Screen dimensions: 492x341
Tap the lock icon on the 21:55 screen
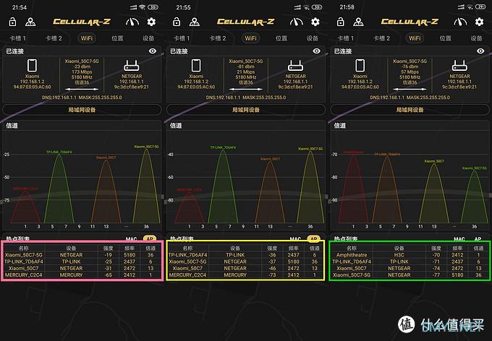click(x=177, y=22)
